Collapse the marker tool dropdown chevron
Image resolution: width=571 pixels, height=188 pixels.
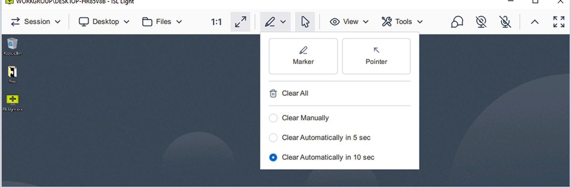(x=283, y=22)
